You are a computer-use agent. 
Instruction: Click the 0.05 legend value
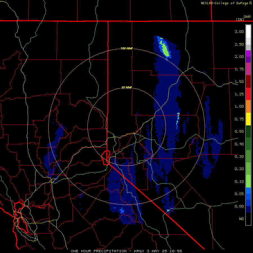point(239,194)
